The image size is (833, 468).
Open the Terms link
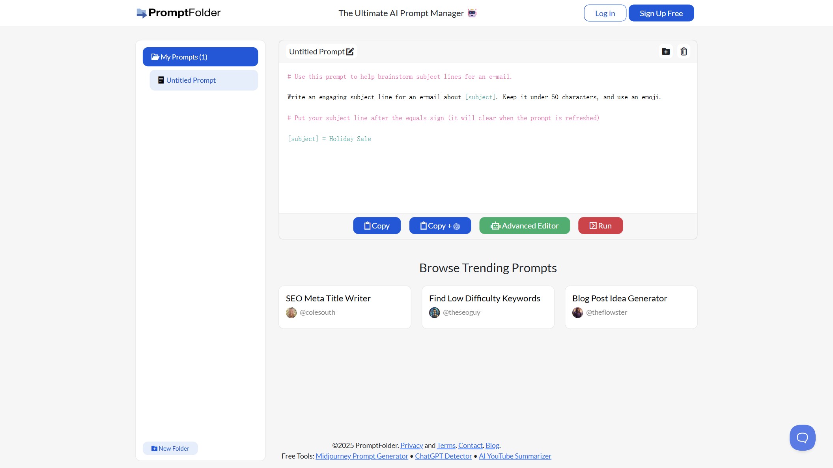coord(446,445)
